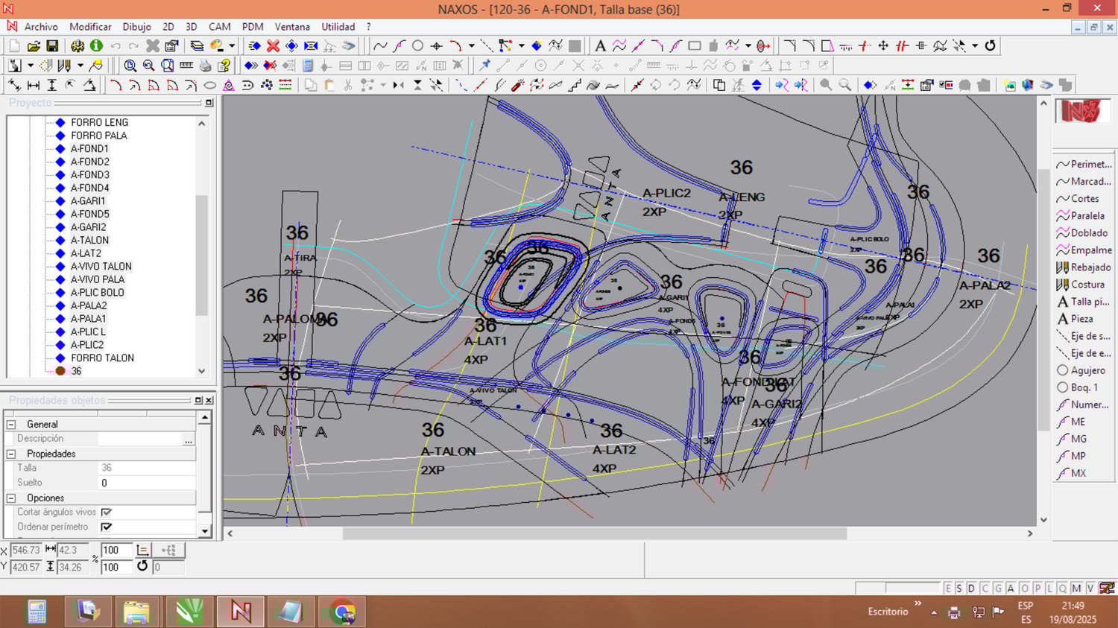Screen dimensions: 1118x628
Task: Toggle the Cortar ángulos vivos checkbox
Action: pyautogui.click(x=107, y=513)
